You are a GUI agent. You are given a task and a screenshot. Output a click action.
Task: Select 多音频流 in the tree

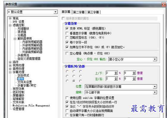point(23,55)
